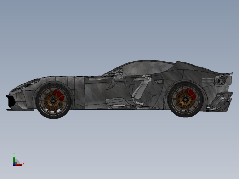Pick the rear red brake caliper

(x=191, y=94)
